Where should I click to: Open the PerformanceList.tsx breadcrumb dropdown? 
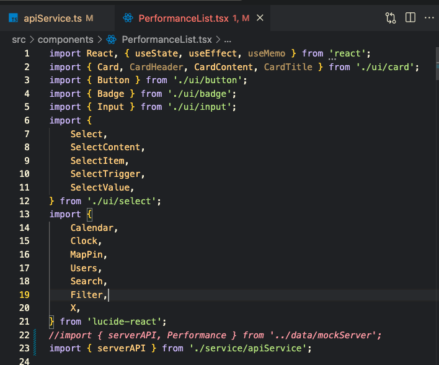point(167,39)
